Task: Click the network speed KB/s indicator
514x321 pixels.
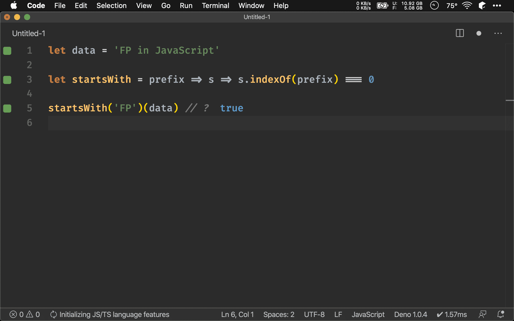Action: pos(363,6)
